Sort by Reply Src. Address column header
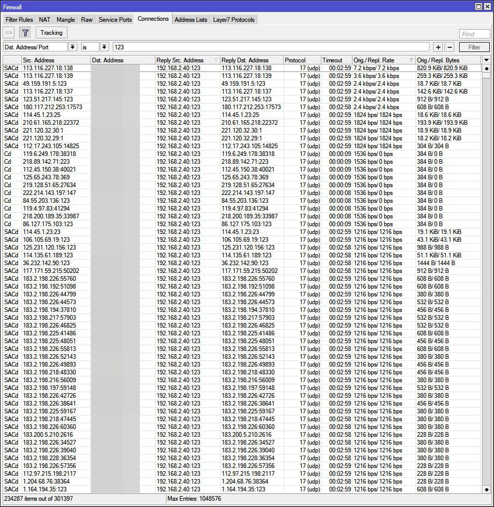 pyautogui.click(x=187, y=60)
